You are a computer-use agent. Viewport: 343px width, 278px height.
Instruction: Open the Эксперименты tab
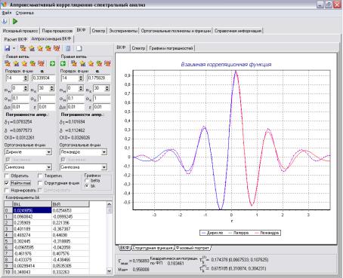coord(123,31)
